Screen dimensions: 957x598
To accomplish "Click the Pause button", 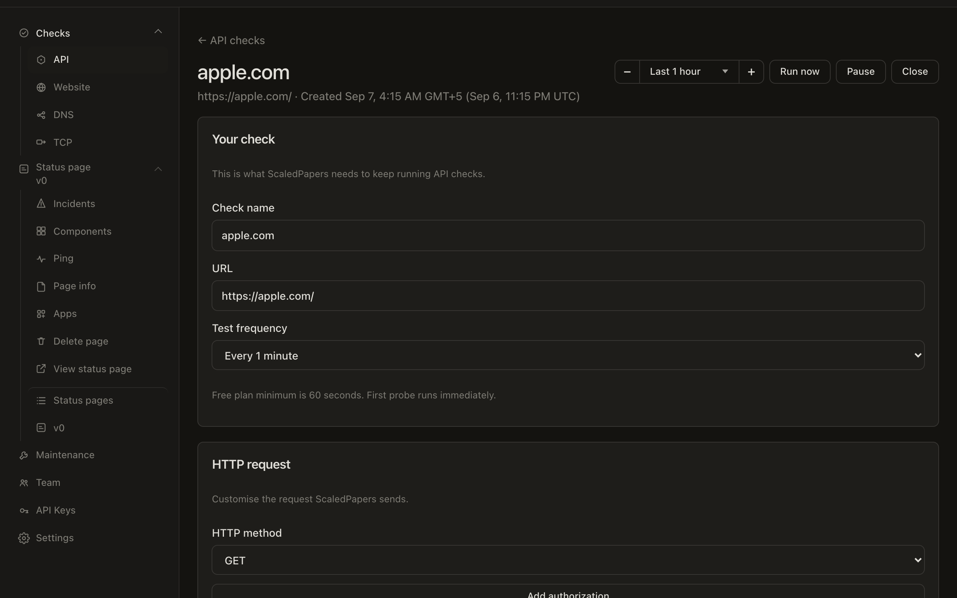I will 861,72.
